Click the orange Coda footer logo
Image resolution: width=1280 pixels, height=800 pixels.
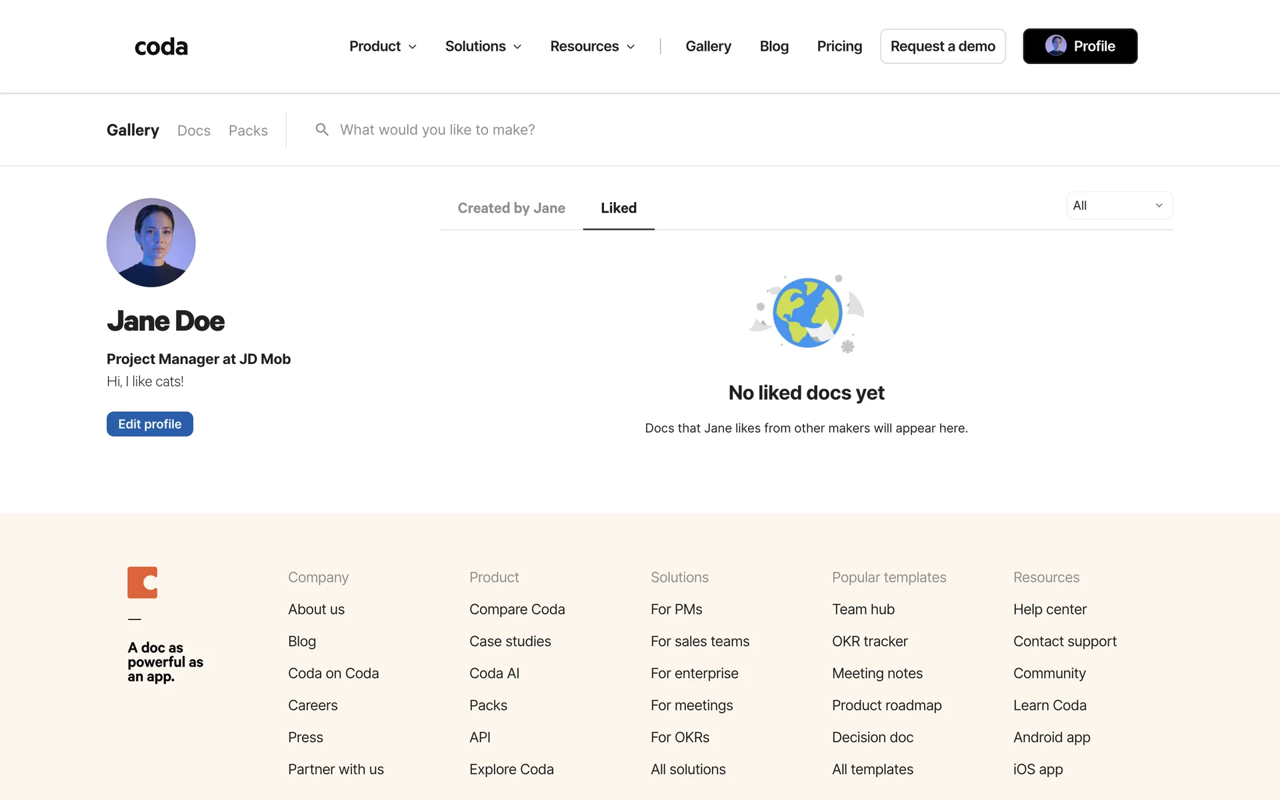142,582
